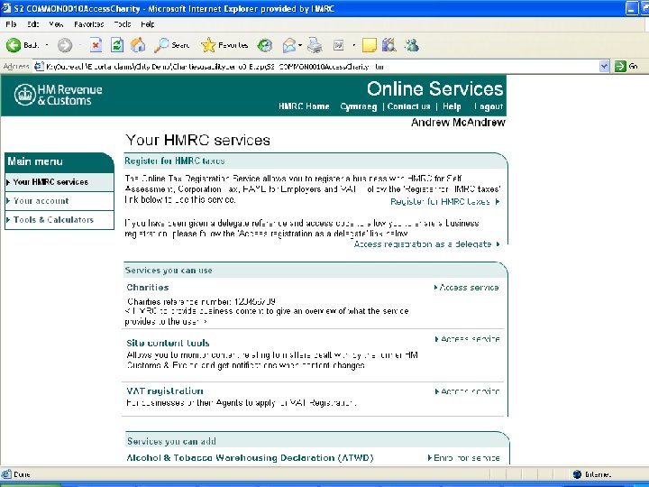This screenshot has width=649, height=487.
Task: Open the Home page house icon
Action: 138,45
